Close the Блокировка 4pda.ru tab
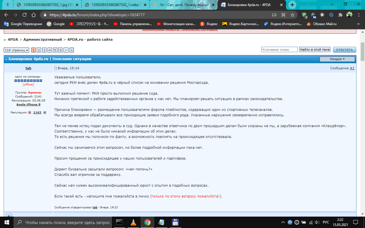The image size is (365, 228). [x=282, y=5]
